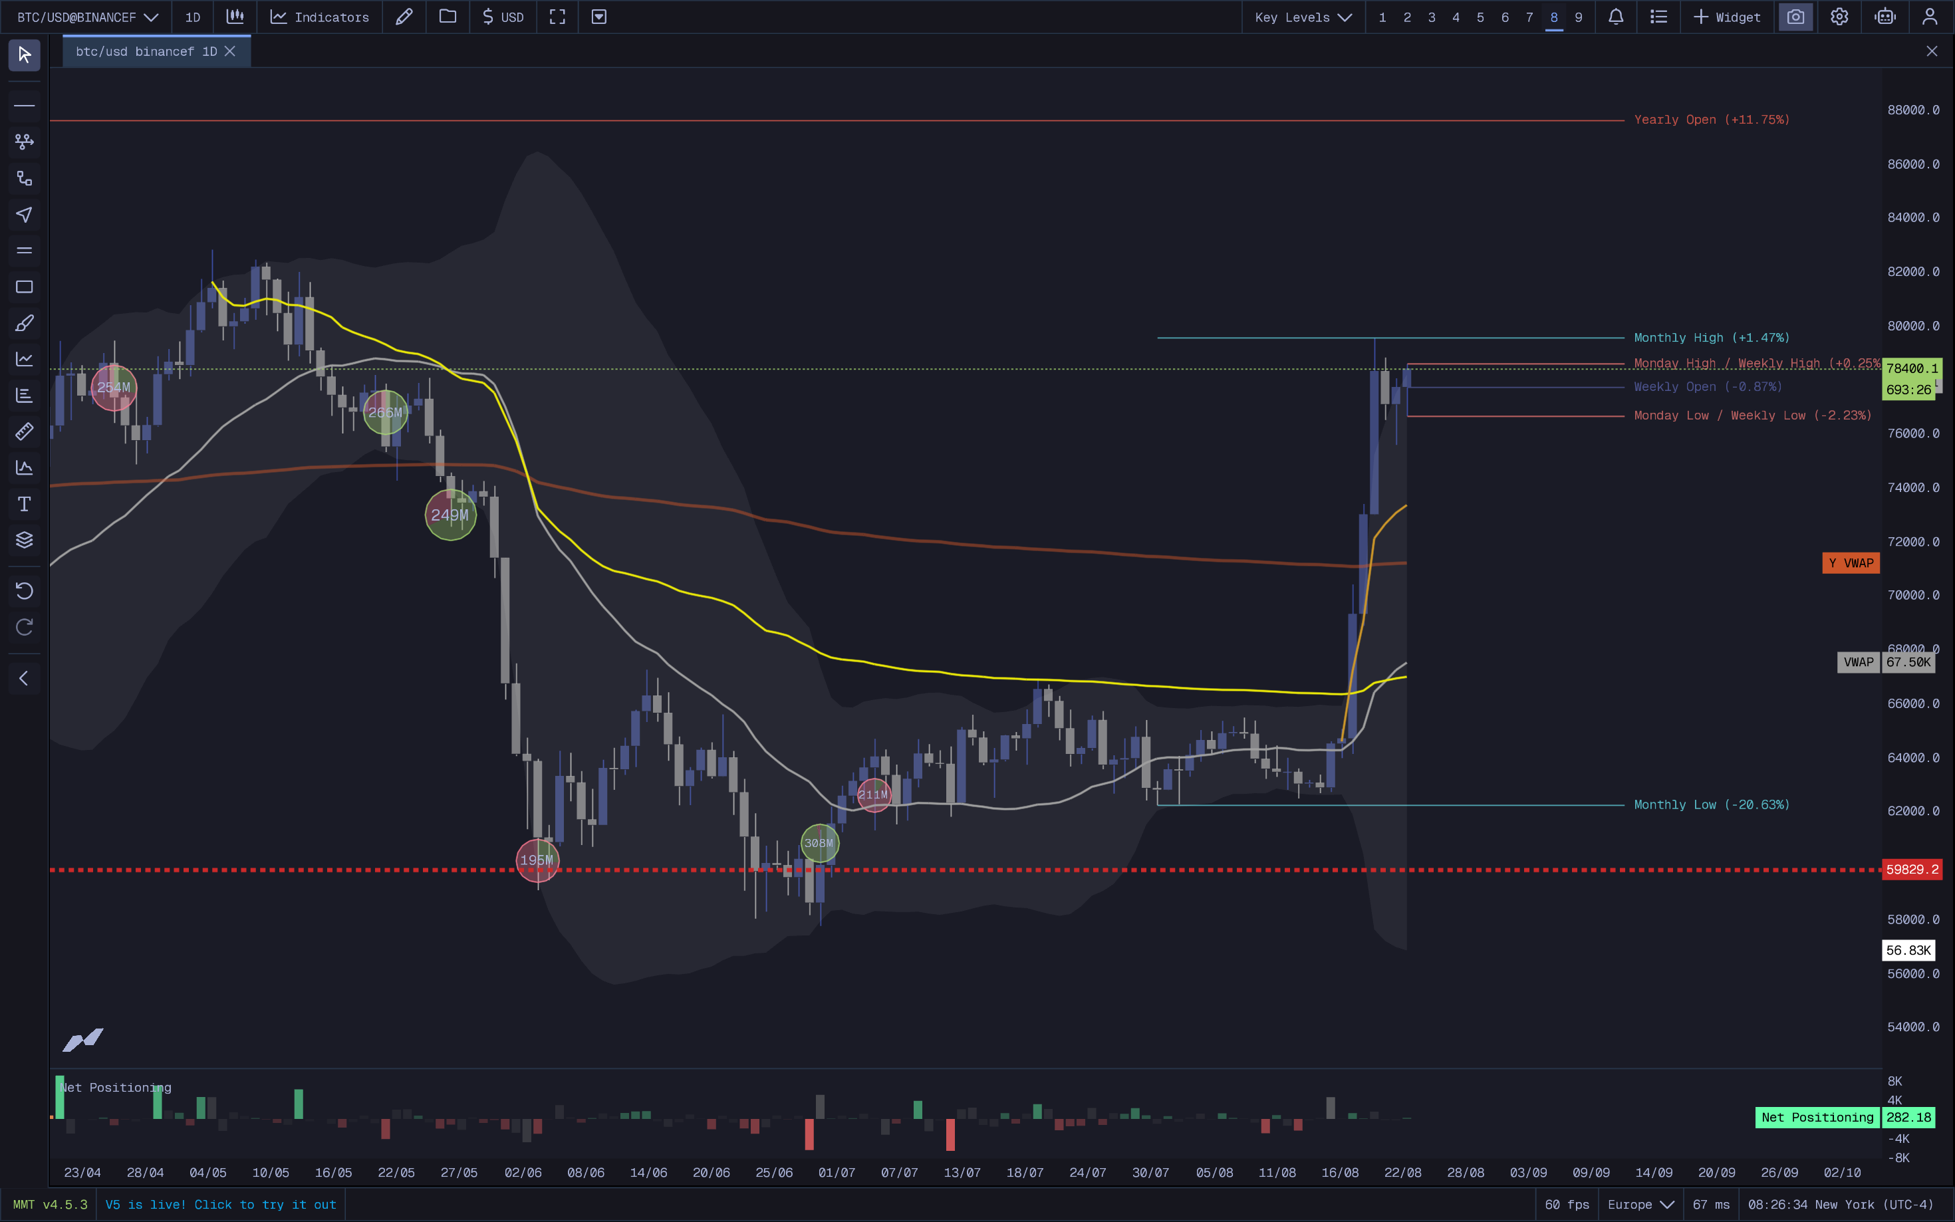Select the cursor pointer tool
Screen dimensions: 1955x1222
coord(24,55)
